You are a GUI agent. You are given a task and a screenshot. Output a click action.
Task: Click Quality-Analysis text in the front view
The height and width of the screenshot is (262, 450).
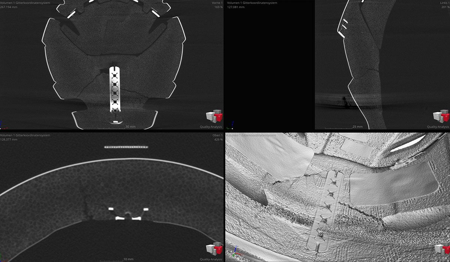coord(211,127)
